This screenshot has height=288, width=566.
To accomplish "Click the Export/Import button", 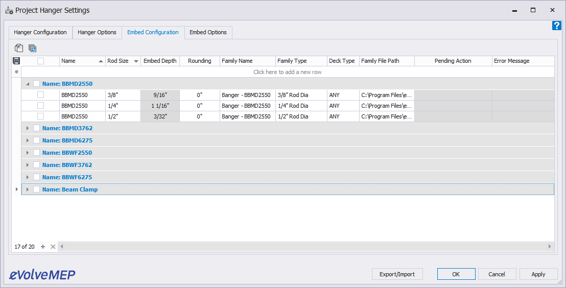I will 397,274.
